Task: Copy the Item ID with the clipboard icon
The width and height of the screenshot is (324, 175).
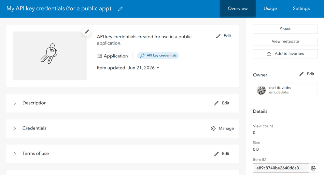Action: [314, 168]
